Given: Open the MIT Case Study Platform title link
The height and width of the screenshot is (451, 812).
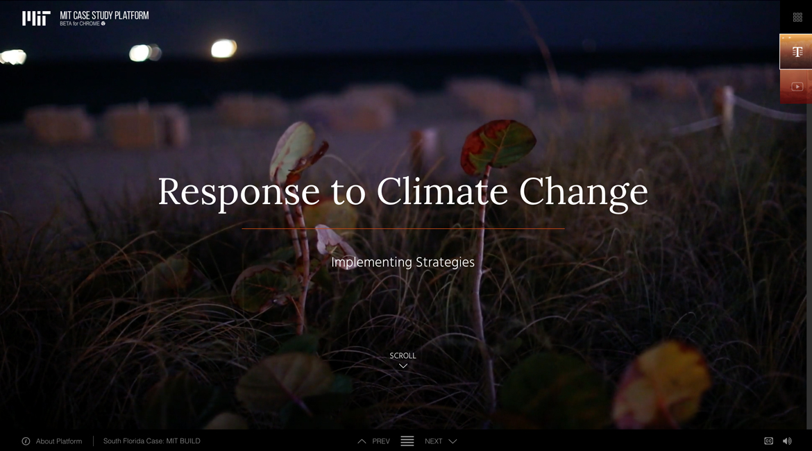Looking at the screenshot, I should (104, 15).
